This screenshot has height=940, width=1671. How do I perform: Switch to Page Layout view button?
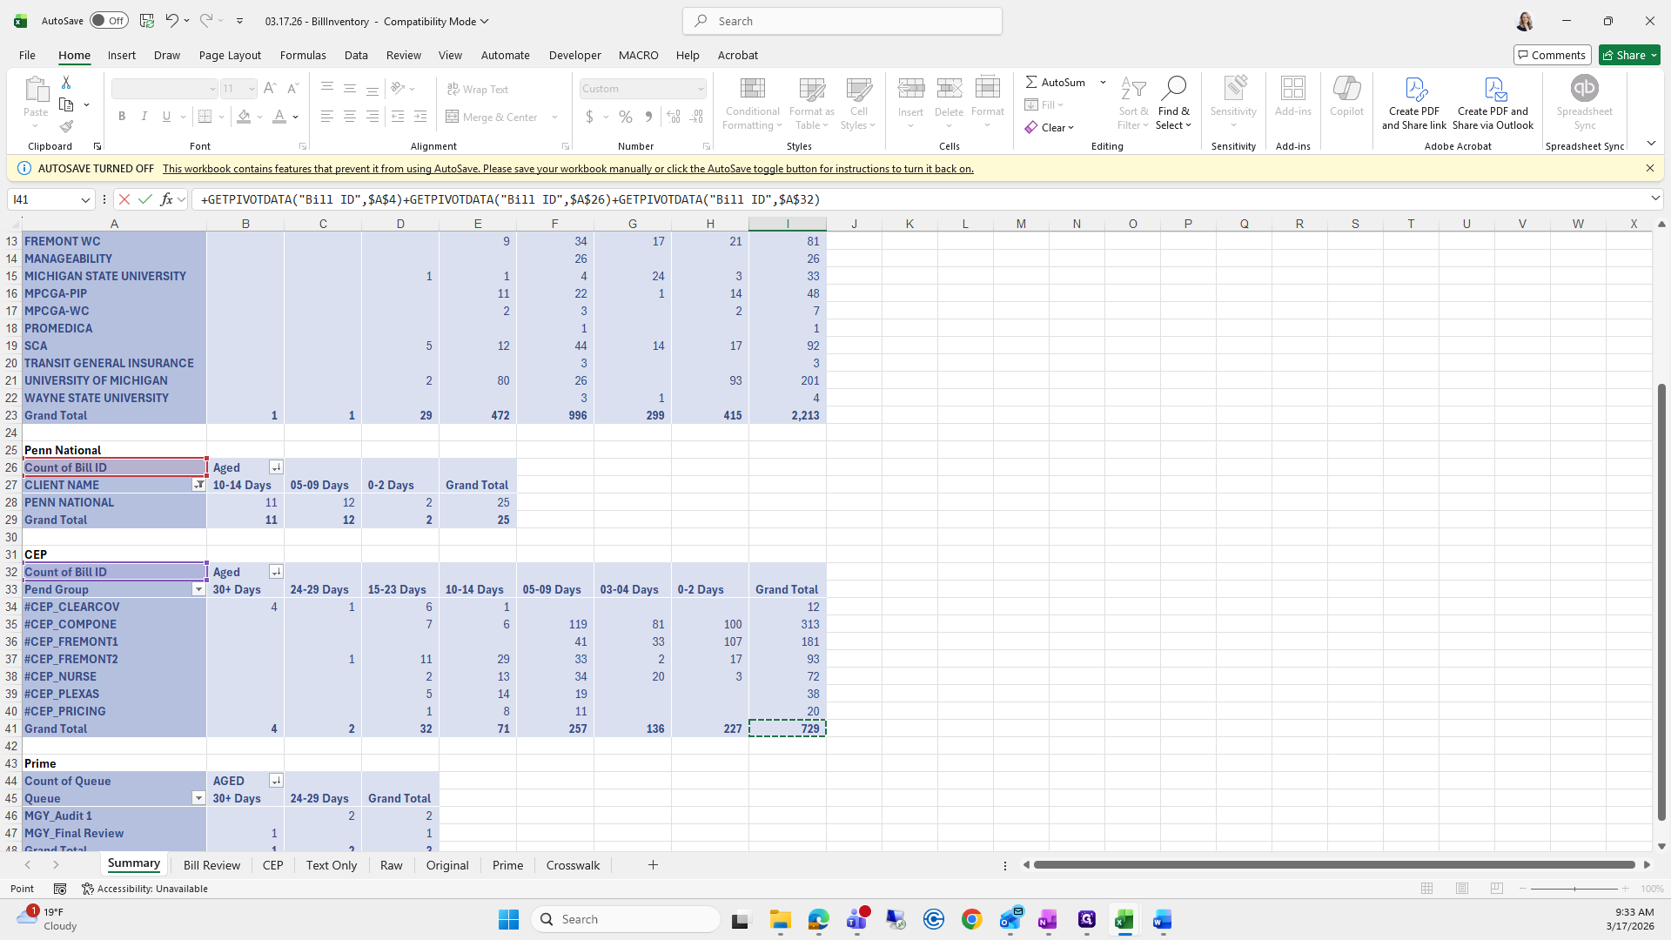pos(1462,889)
